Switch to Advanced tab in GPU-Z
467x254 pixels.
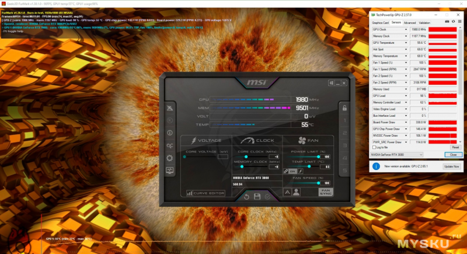click(410, 23)
